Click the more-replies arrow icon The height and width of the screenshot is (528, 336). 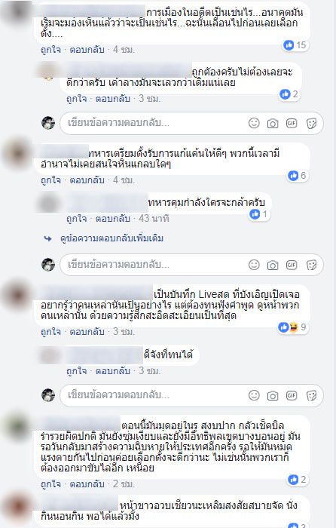click(47, 238)
